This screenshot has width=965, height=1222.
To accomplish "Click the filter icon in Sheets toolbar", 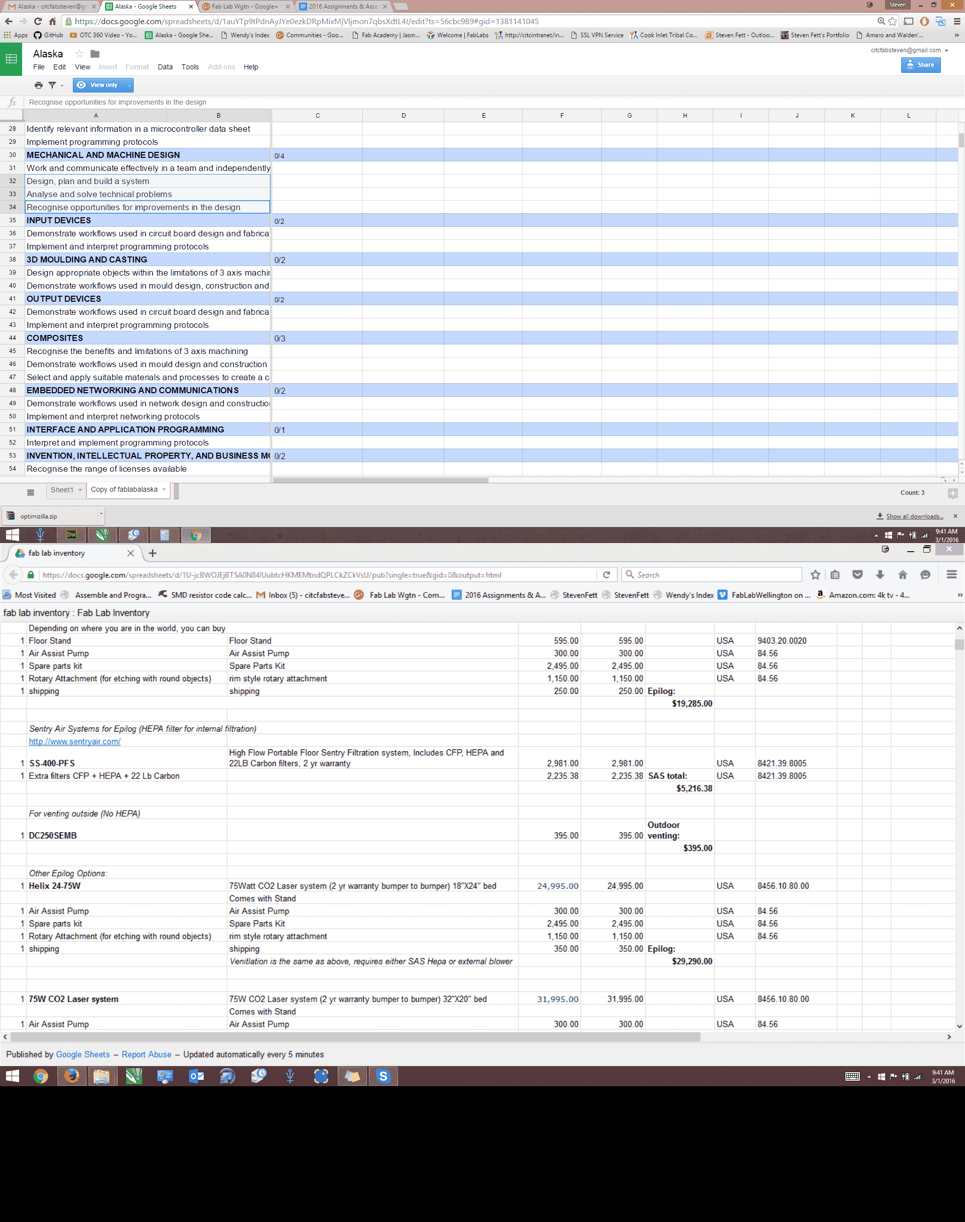I will (x=52, y=85).
